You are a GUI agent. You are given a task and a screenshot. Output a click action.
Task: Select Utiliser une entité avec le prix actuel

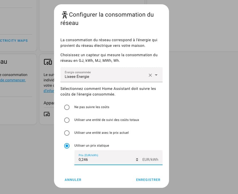coord(67,133)
